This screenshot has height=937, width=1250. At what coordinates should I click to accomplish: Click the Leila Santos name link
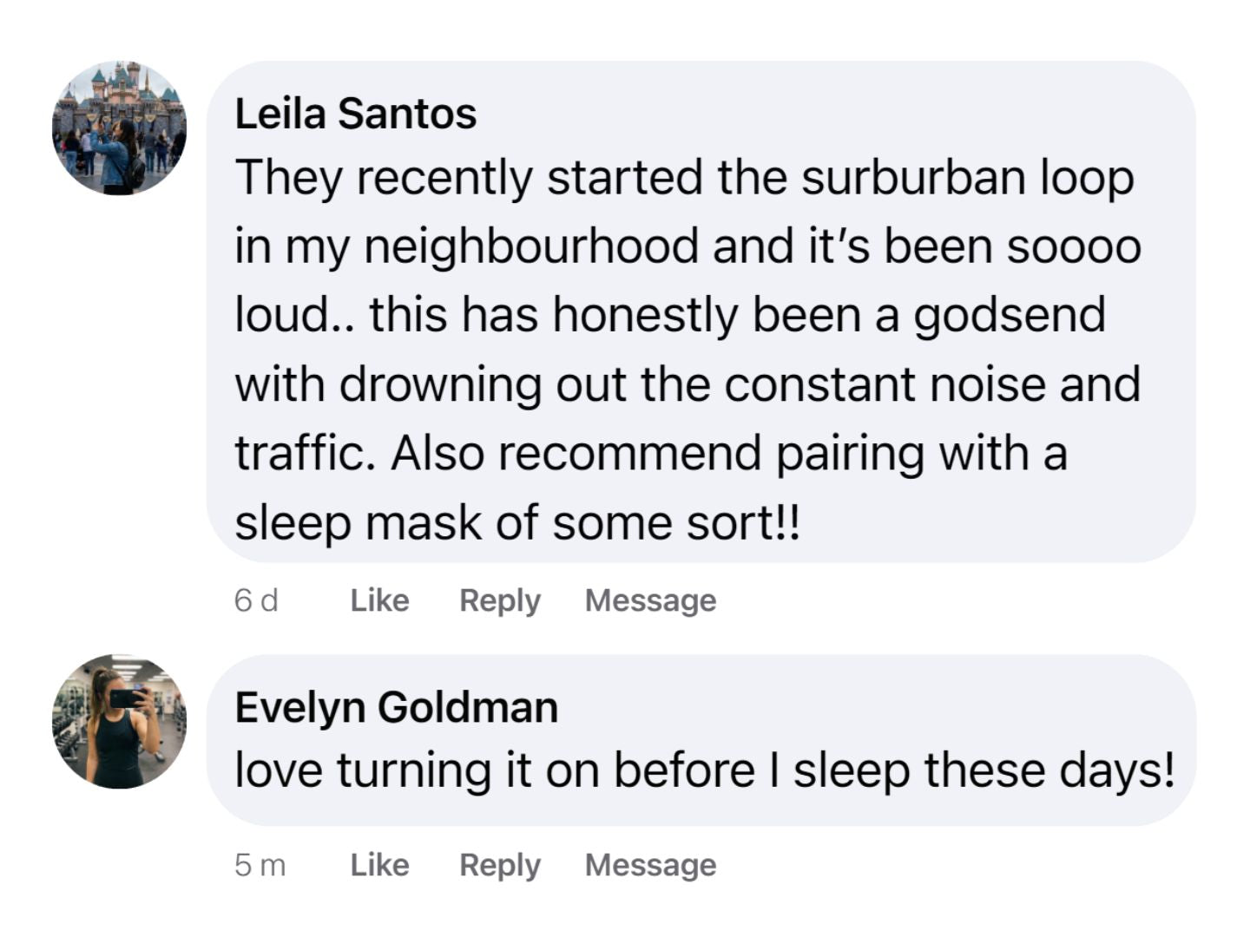(x=355, y=114)
